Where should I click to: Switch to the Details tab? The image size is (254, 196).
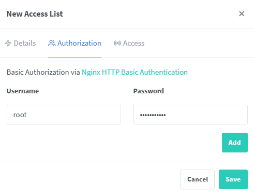20,43
